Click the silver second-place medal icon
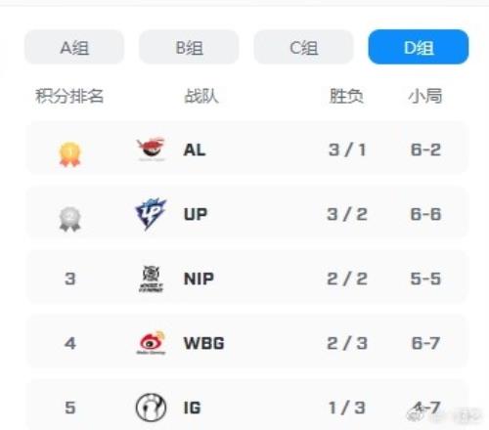This screenshot has height=430, width=489. (69, 219)
